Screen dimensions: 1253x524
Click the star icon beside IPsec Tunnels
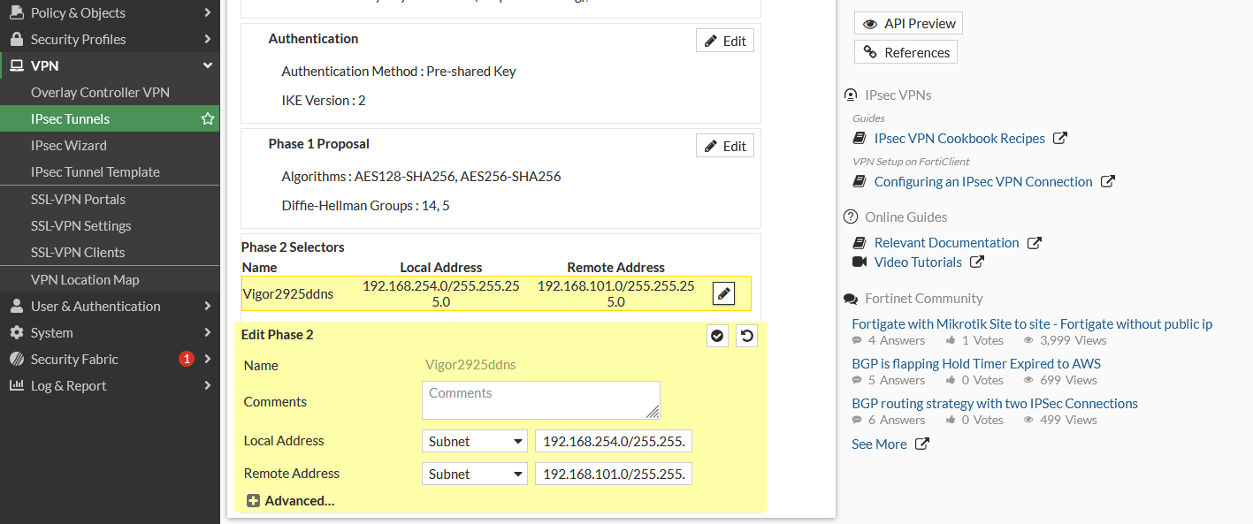coord(208,119)
